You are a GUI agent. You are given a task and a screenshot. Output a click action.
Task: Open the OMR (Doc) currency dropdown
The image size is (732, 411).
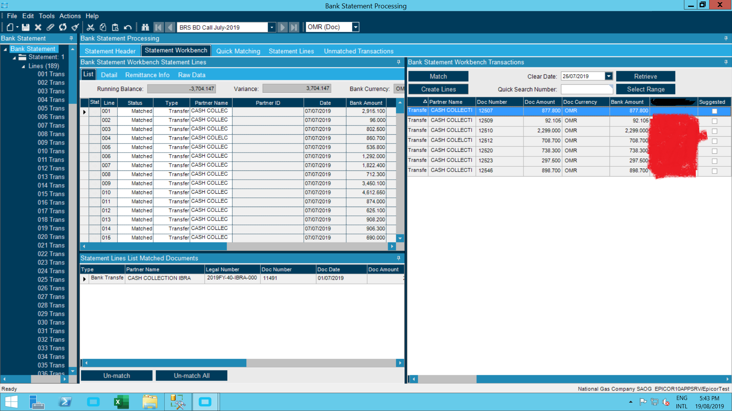(x=355, y=27)
